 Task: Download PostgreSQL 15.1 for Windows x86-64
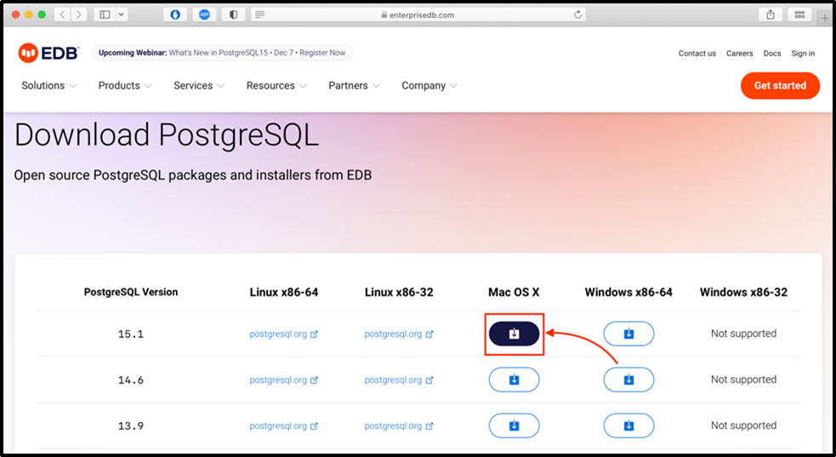(x=628, y=334)
